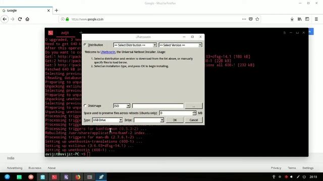The width and height of the screenshot is (323, 181).
Task: Click the disk image file path field
Action: pos(157,106)
